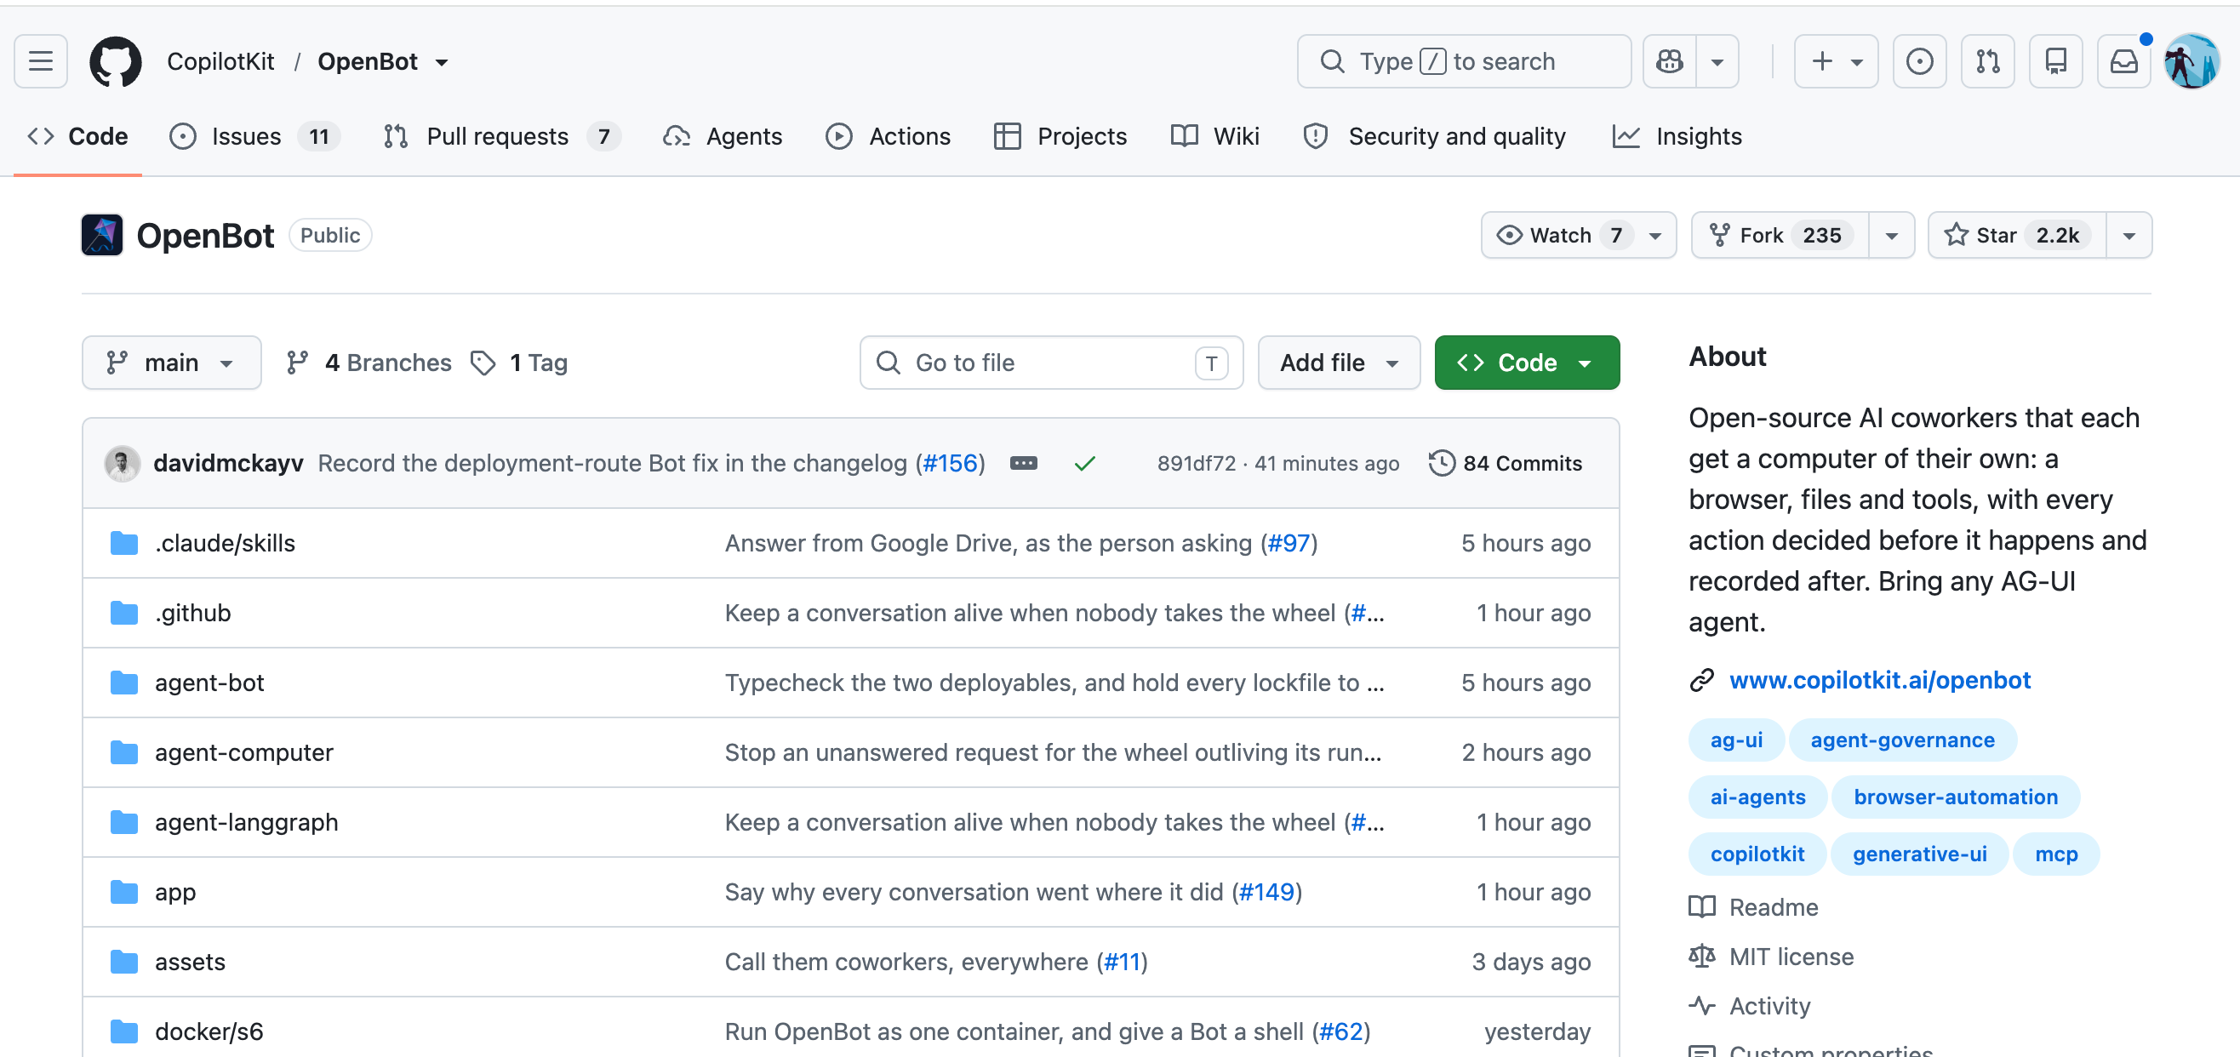Image resolution: width=2240 pixels, height=1057 pixels.
Task: View the green check status for latest commit
Action: tap(1084, 464)
